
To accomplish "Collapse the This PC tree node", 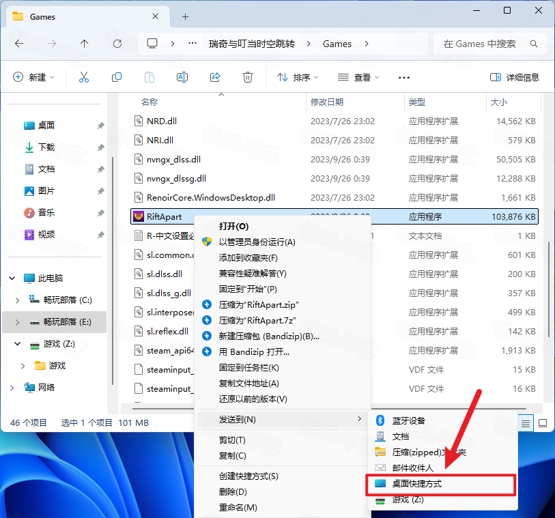I will pos(12,278).
